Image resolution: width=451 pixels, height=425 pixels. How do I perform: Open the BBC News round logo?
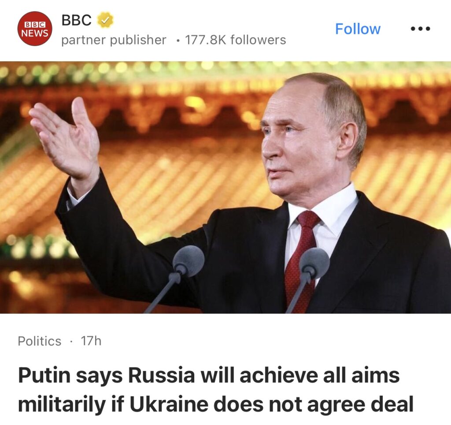coord(35,29)
